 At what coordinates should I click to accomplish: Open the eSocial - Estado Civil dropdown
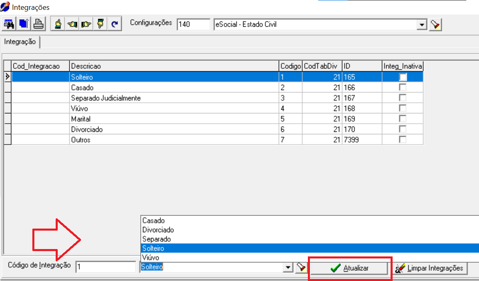pyautogui.click(x=422, y=25)
